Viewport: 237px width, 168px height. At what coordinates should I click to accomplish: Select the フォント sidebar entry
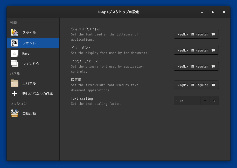(x=33, y=43)
